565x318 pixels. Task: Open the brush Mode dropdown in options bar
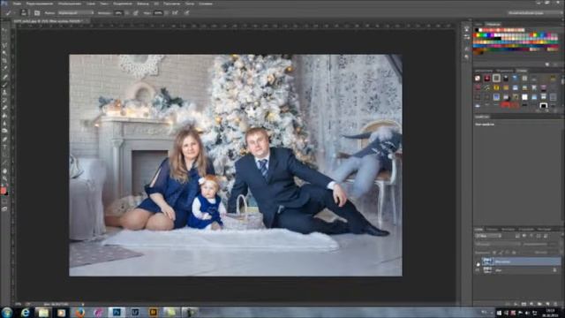pyautogui.click(x=77, y=12)
